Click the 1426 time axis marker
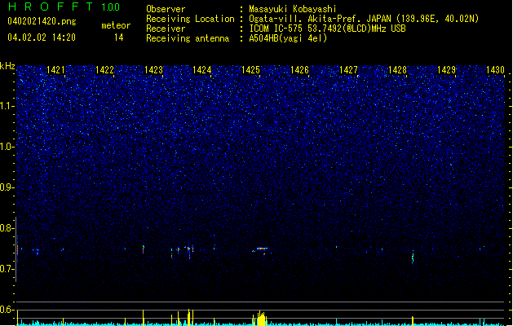Screen dimensions: 513x326 click(x=299, y=70)
